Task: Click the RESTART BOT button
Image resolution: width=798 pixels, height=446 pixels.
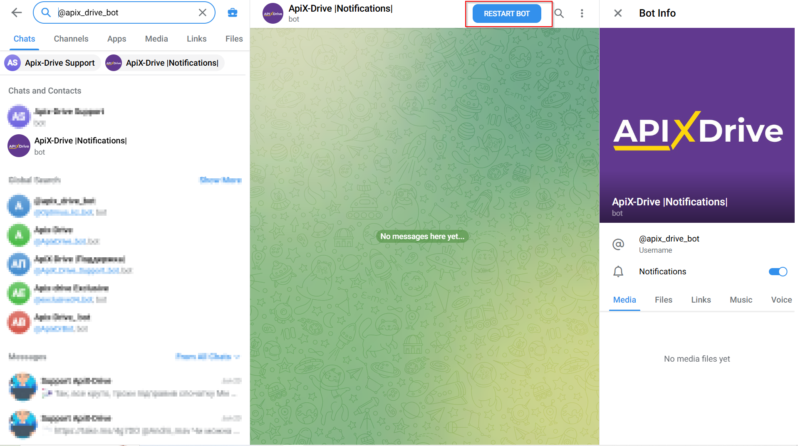Action: [507, 14]
